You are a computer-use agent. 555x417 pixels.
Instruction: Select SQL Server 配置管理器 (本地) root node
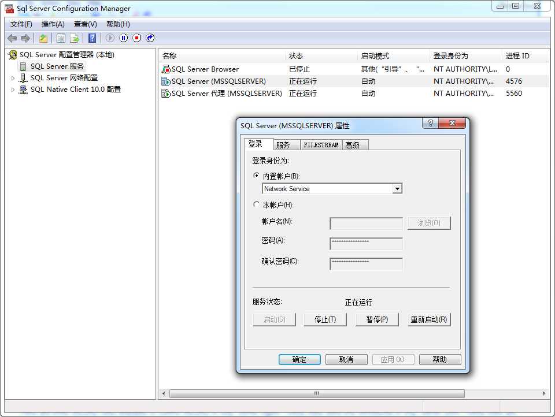(67, 55)
